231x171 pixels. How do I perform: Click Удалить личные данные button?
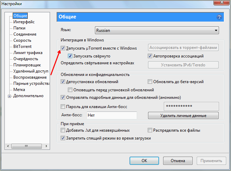(x=183, y=116)
